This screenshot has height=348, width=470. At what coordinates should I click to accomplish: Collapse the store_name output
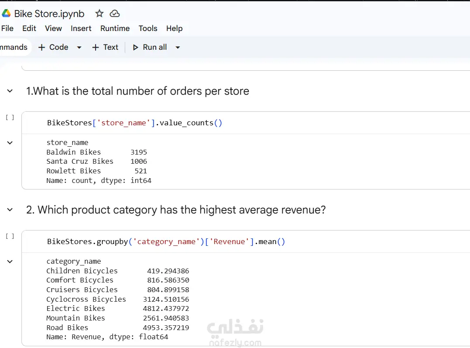pyautogui.click(x=10, y=143)
